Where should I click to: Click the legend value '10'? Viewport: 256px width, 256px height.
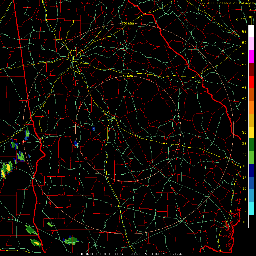click(x=244, y=188)
